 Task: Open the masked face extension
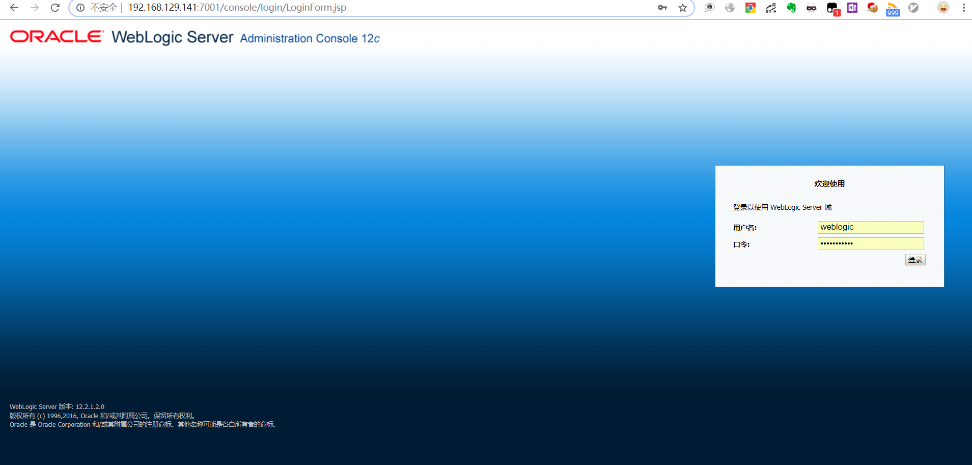coord(812,8)
